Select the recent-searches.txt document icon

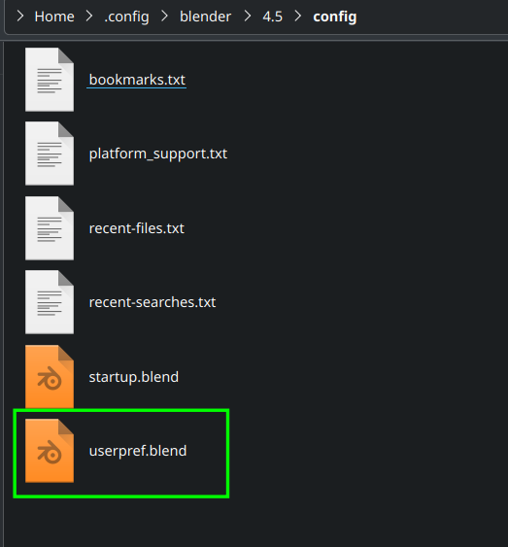[50, 302]
